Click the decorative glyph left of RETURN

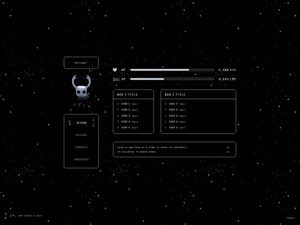pos(69,123)
